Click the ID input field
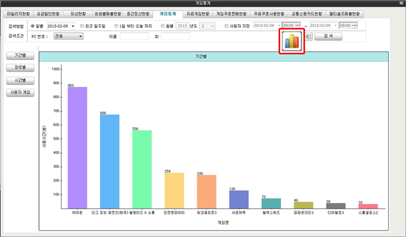The height and width of the screenshot is (237, 406). pyautogui.click(x=175, y=37)
